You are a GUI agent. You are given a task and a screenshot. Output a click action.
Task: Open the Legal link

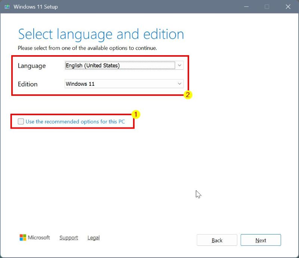pos(93,237)
